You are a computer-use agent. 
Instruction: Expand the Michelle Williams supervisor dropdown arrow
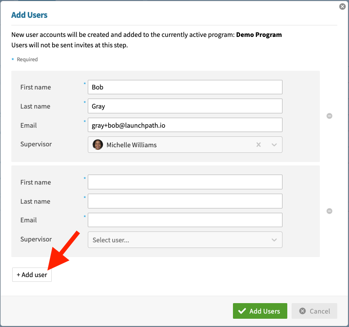274,145
